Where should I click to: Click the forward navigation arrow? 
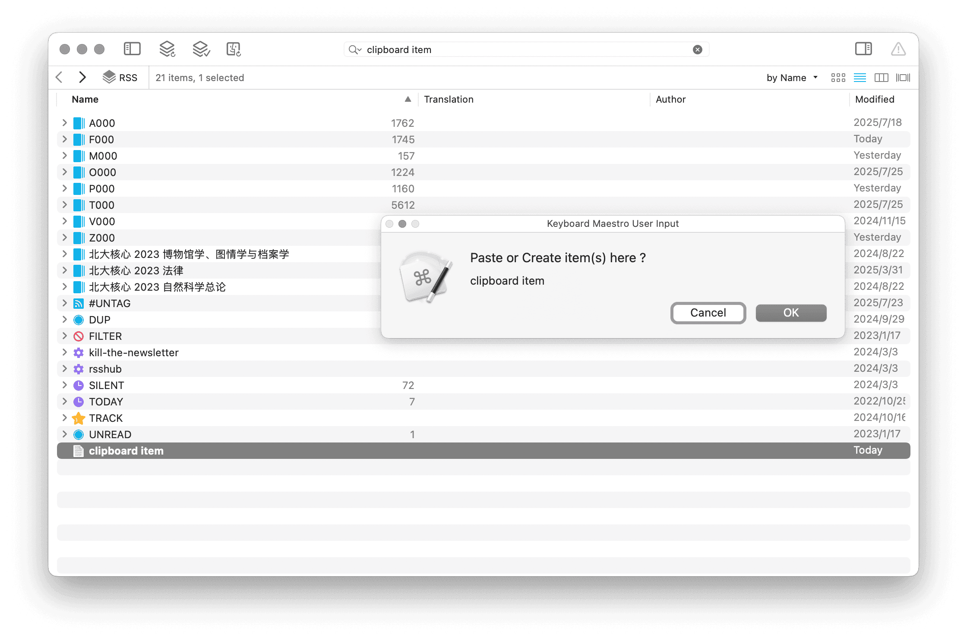(82, 78)
